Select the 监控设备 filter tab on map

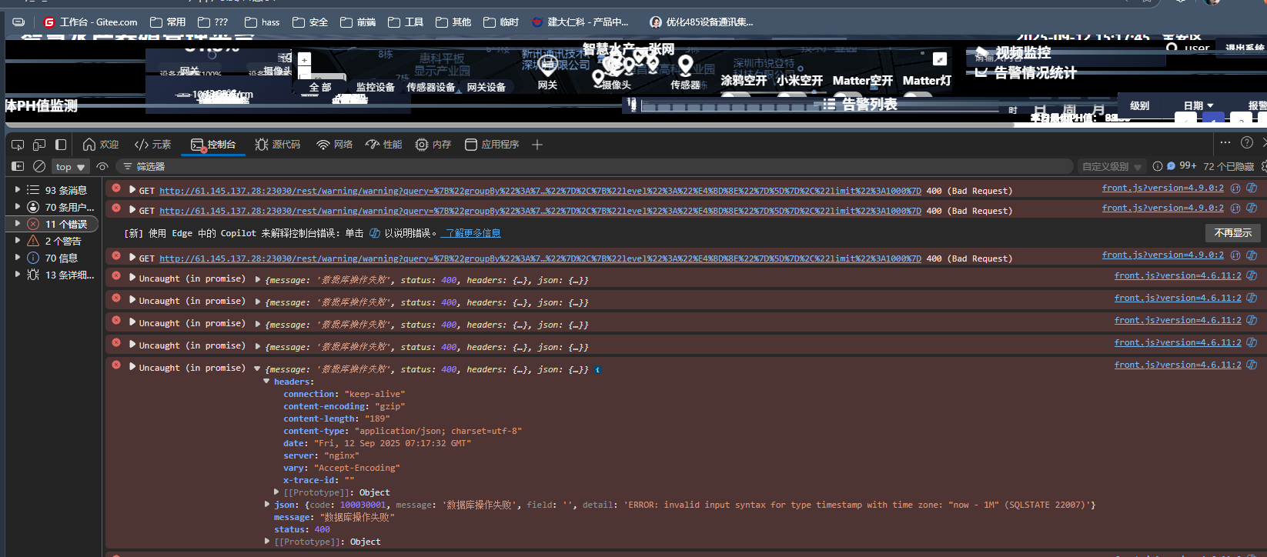tap(376, 88)
